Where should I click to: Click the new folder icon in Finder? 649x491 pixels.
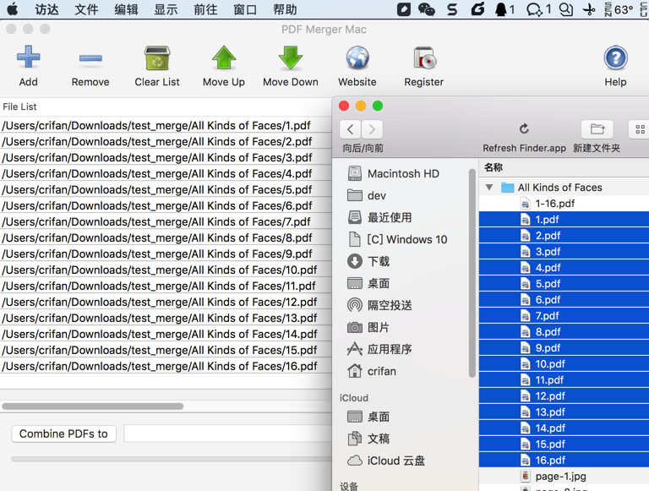[x=597, y=129]
